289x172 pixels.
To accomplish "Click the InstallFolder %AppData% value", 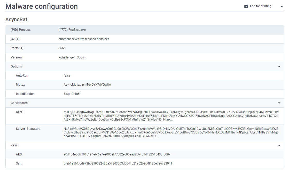I will tap(72, 94).
